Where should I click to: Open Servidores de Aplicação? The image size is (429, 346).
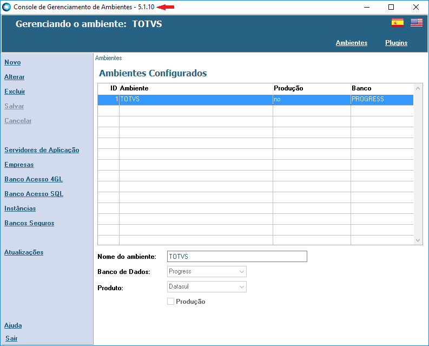click(42, 150)
